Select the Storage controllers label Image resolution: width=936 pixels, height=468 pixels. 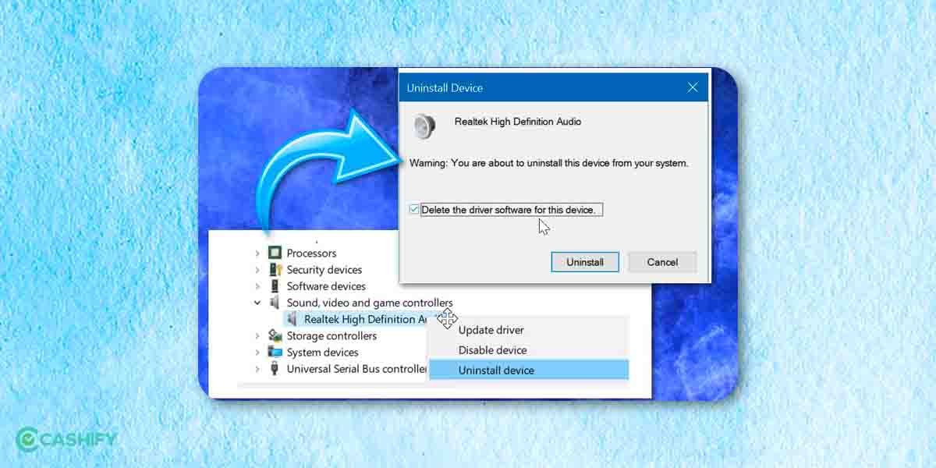click(x=331, y=335)
